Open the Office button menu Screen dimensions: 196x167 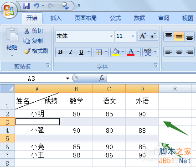click(9, 10)
